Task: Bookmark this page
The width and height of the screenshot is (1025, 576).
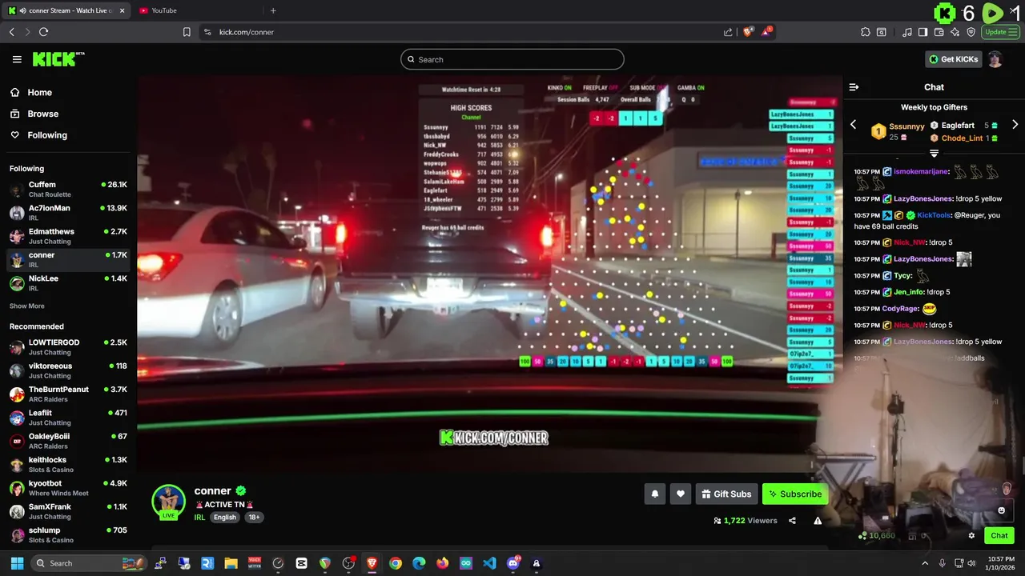Action: tap(187, 32)
